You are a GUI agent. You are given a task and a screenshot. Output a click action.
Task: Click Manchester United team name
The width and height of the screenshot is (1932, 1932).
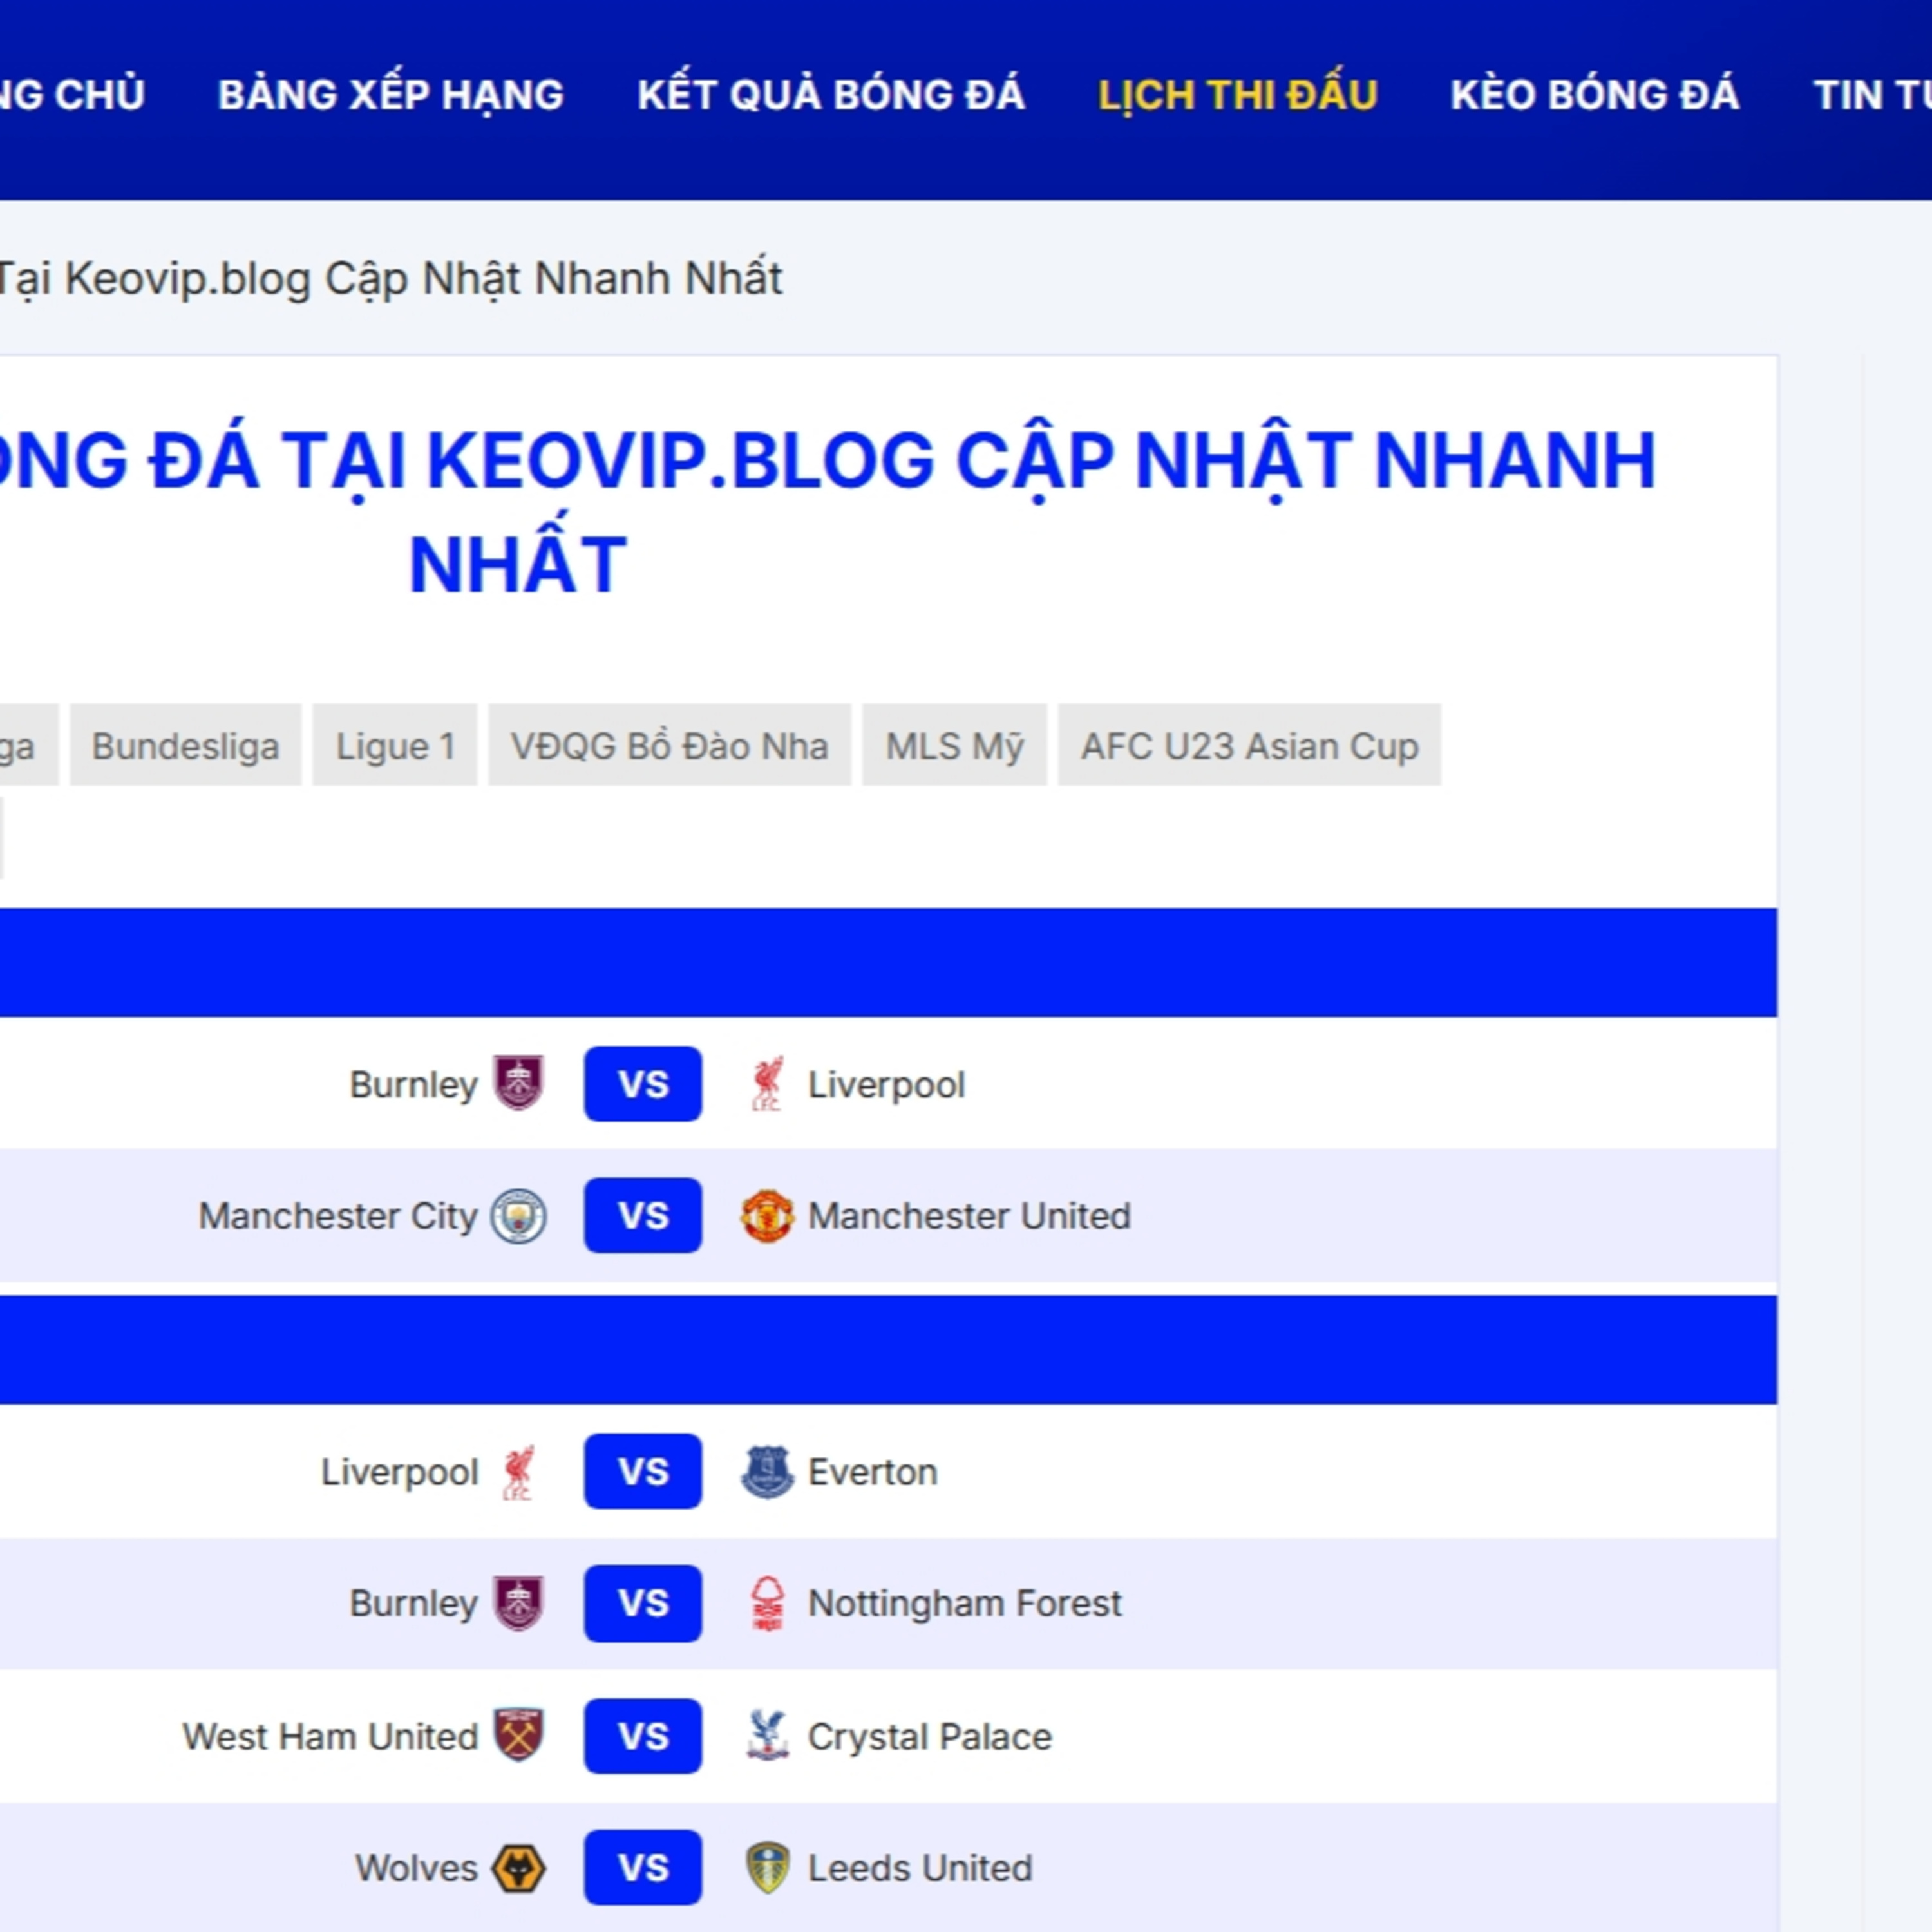(x=969, y=1216)
